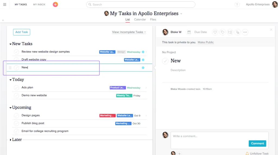The width and height of the screenshot is (278, 155).
Task: Click Blake W assignee avatar
Action: (x=165, y=32)
